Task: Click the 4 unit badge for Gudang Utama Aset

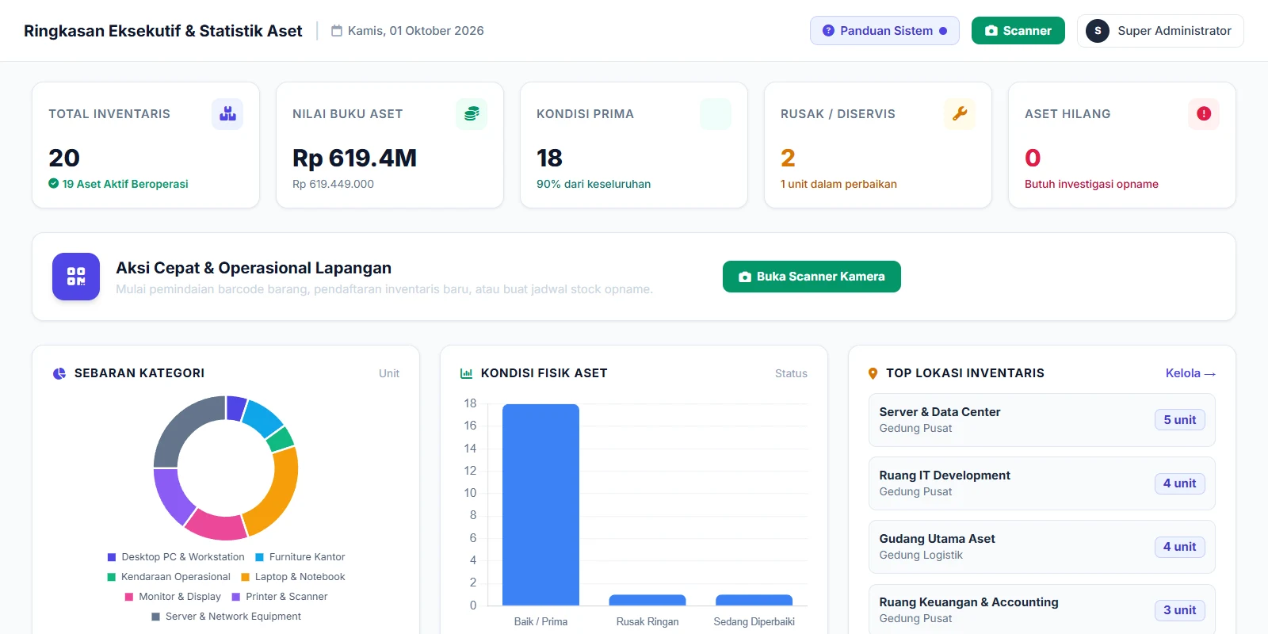Action: pyautogui.click(x=1179, y=547)
